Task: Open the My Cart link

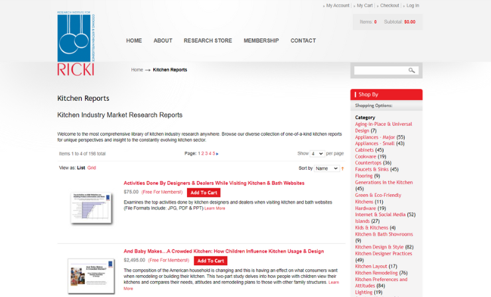Action: pyautogui.click(x=364, y=5)
